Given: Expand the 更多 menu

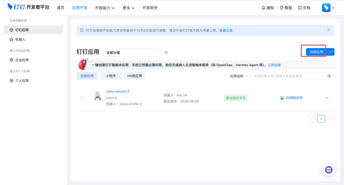Looking at the screenshot, I should (x=129, y=8).
